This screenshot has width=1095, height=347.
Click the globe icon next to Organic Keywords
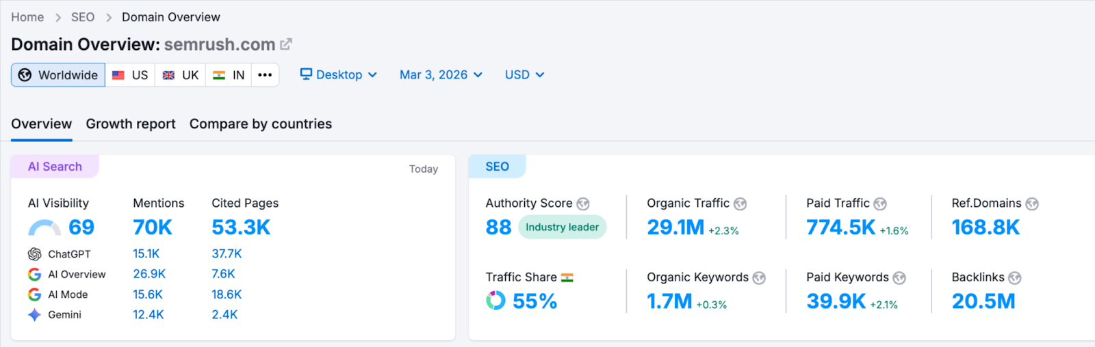coord(759,278)
